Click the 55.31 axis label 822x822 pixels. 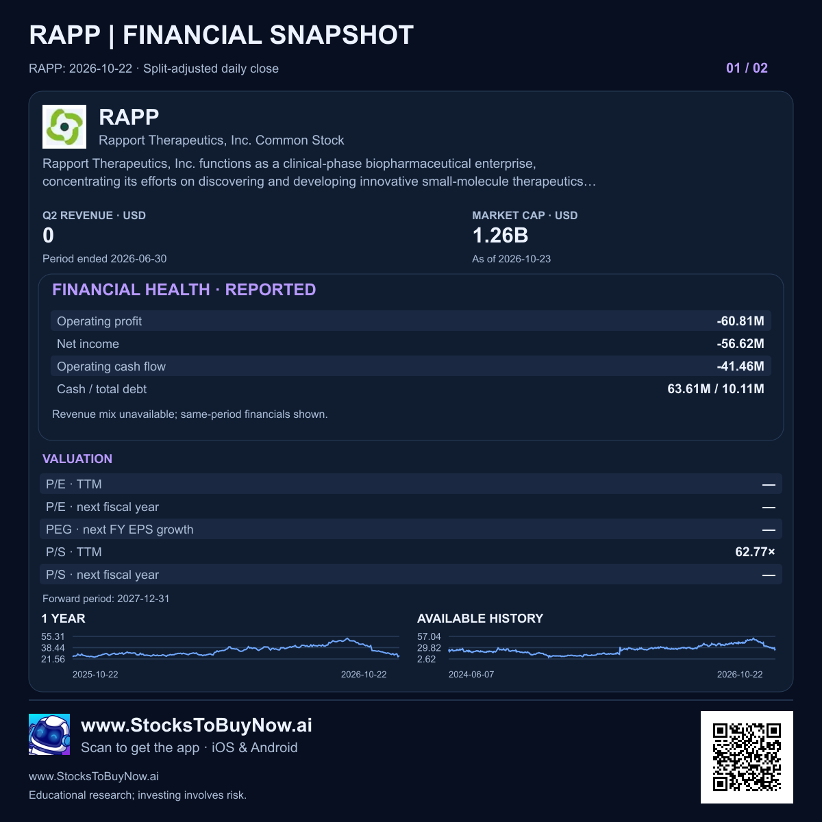[x=53, y=636]
